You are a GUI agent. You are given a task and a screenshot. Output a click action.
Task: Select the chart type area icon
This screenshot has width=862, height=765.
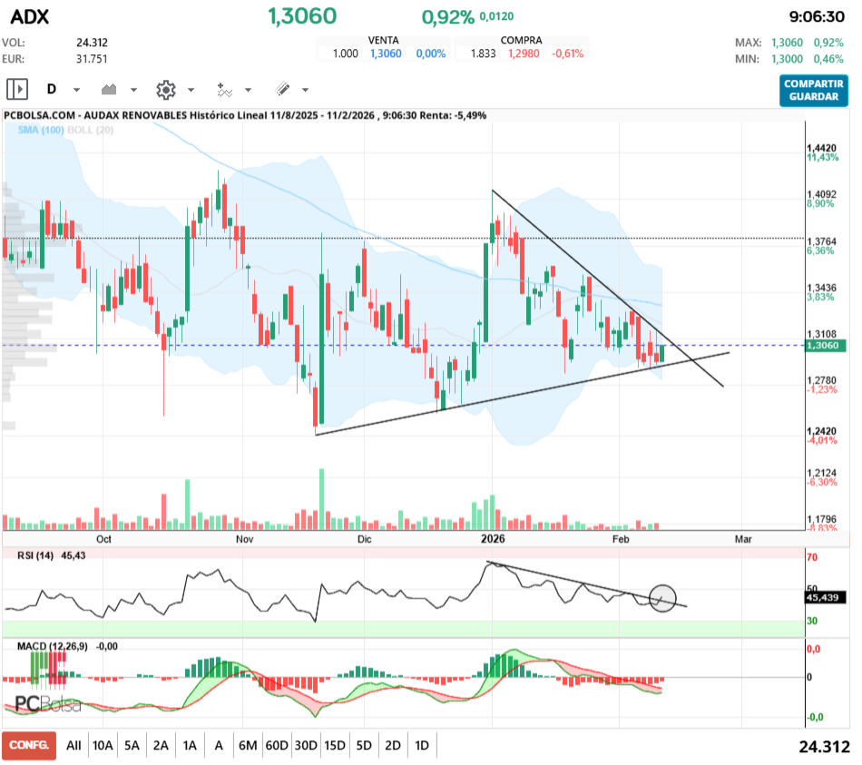109,89
